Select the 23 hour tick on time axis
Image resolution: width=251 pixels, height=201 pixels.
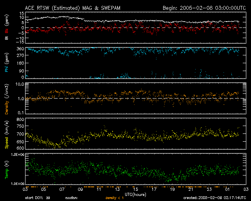pos(209,189)
